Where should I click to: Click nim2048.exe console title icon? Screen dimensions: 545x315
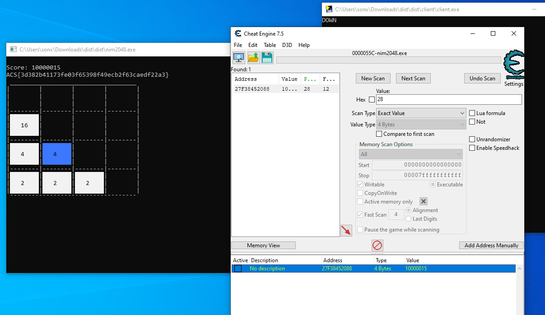point(13,50)
